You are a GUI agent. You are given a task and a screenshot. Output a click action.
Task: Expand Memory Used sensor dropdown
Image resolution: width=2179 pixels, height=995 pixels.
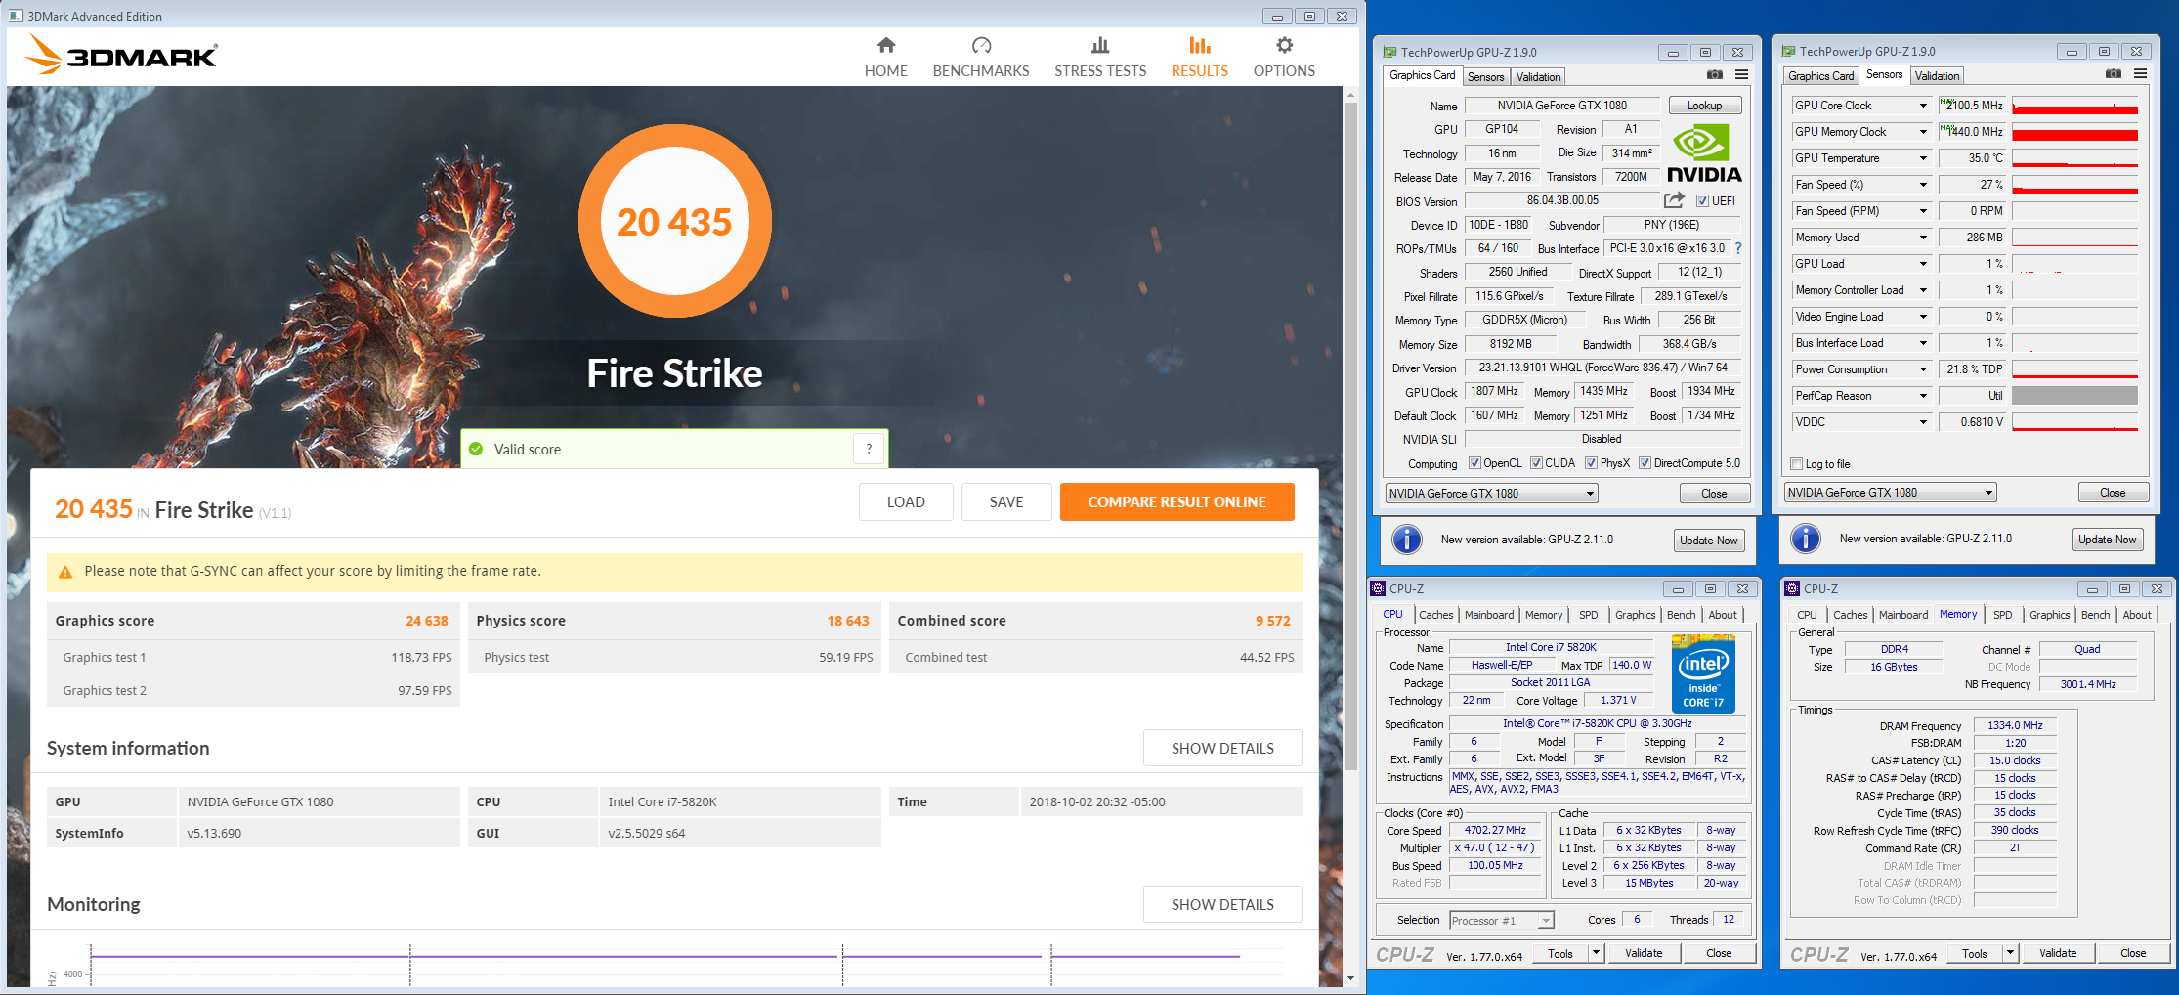point(1923,238)
